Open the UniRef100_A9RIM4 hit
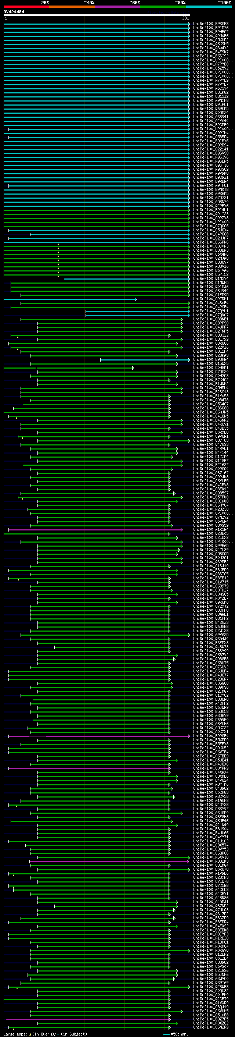 point(210,132)
